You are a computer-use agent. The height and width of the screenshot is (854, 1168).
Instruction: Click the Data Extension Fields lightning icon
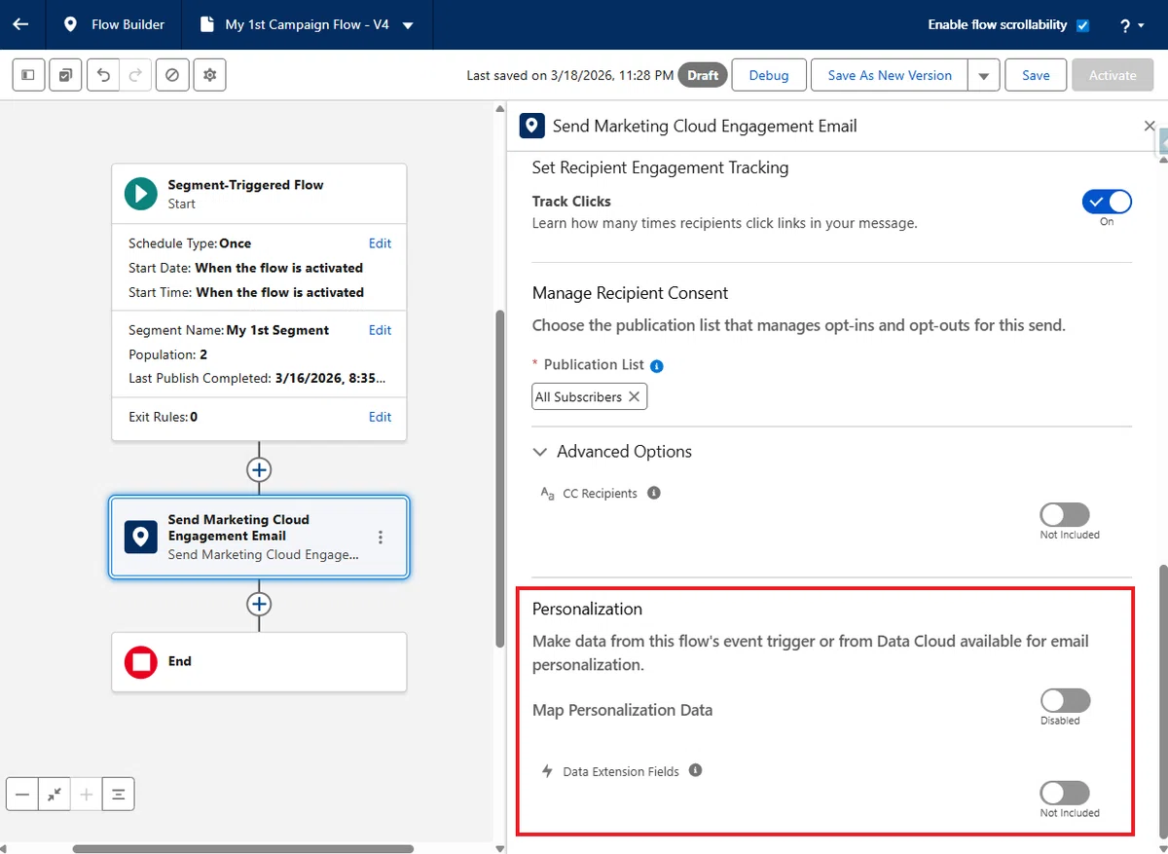pos(548,771)
